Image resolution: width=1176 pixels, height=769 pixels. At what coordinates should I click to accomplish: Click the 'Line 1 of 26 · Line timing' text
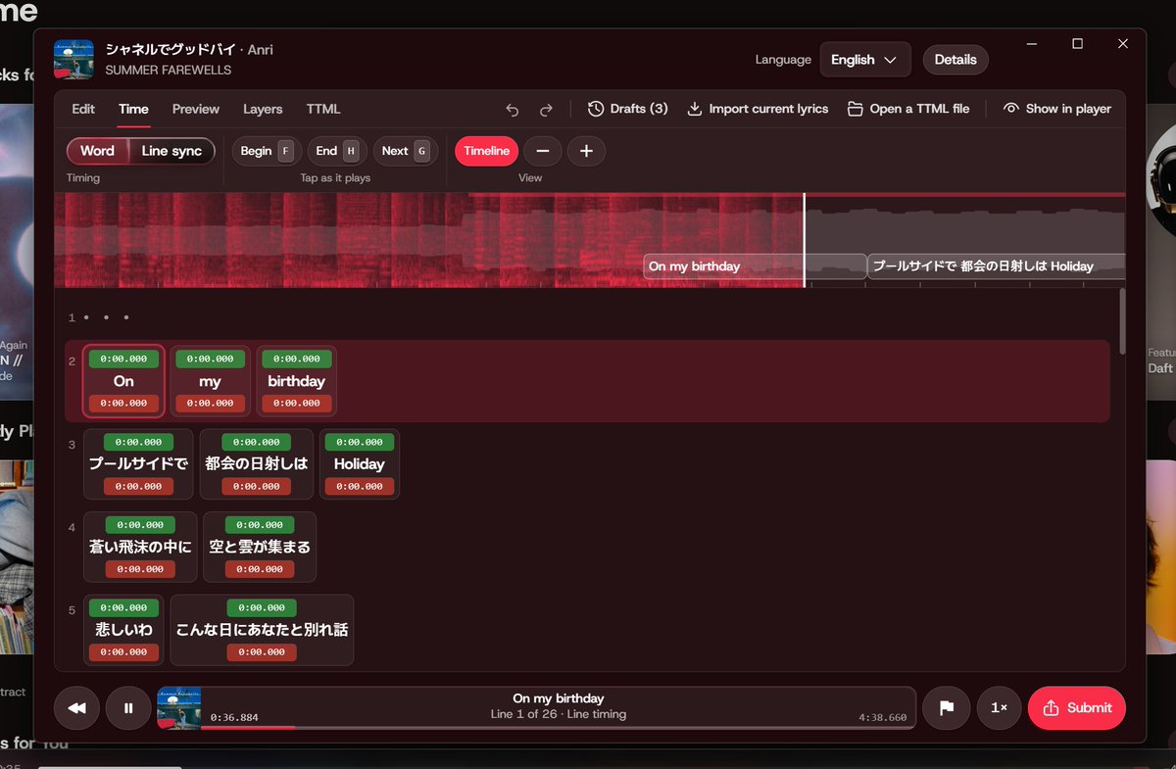click(559, 714)
